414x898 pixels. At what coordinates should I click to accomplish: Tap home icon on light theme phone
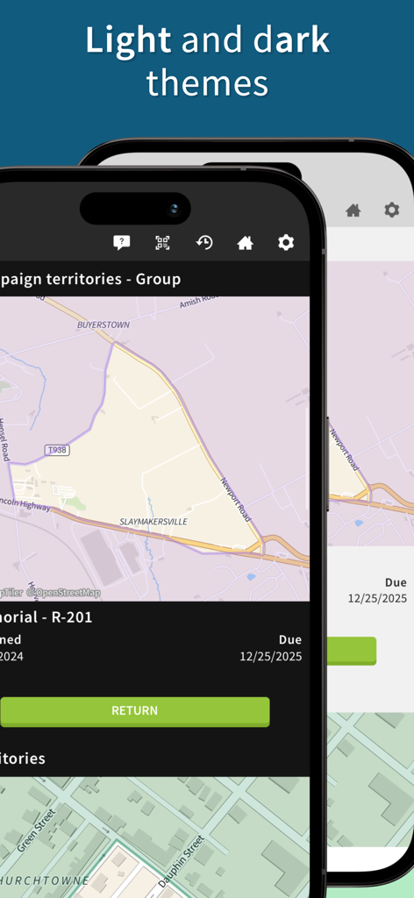coord(353,210)
